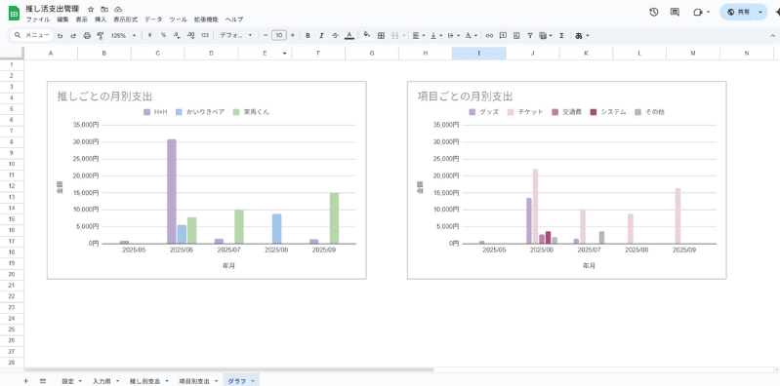Click the undo arrow in toolbar
Screen dimensions: 780x386
pyautogui.click(x=60, y=36)
